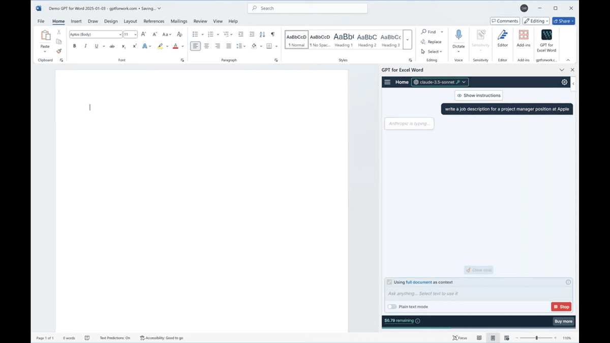Toggle left text alignment
Image resolution: width=610 pixels, height=343 pixels.
195,45
